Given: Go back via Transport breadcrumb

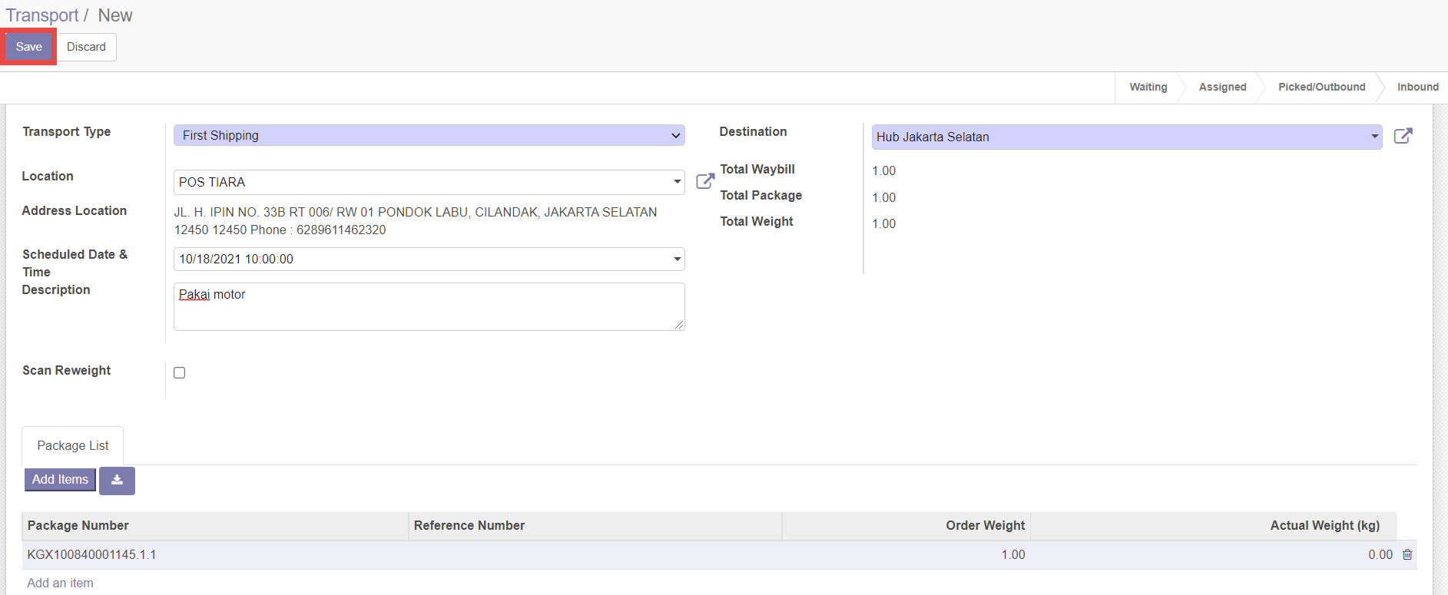Looking at the screenshot, I should [x=42, y=15].
